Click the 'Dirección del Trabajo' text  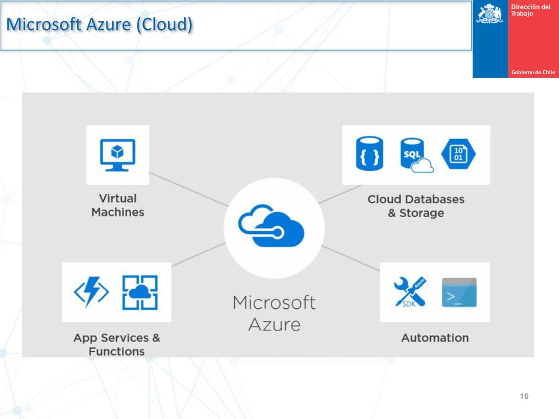click(531, 10)
